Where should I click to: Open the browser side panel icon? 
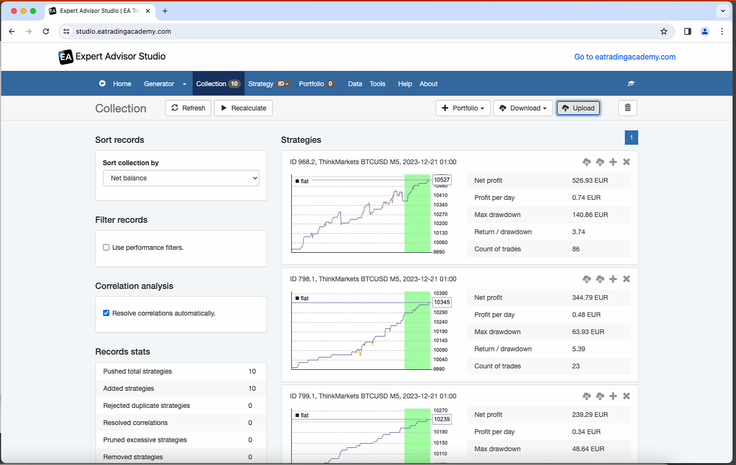tap(687, 31)
